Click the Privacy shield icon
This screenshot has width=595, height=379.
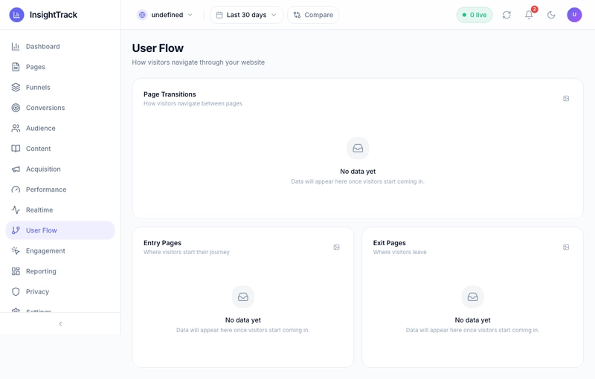click(x=16, y=292)
